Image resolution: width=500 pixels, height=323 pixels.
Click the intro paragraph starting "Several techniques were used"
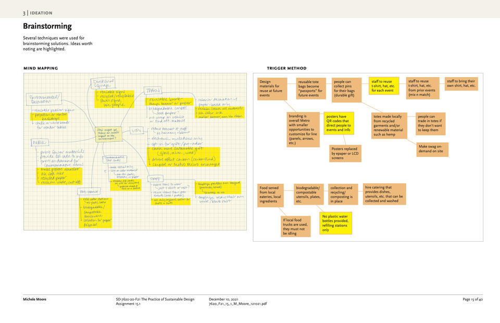pos(58,43)
